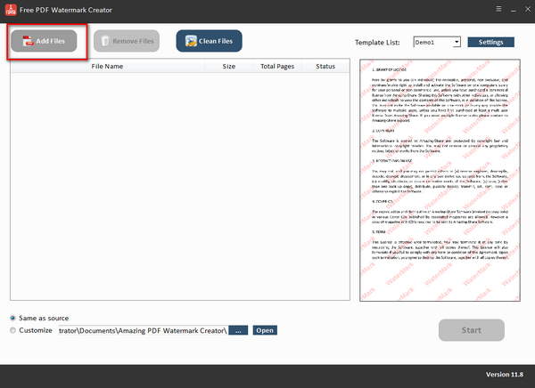Viewport: 535px width, 388px height.
Task: Close the application window
Action: click(528, 9)
